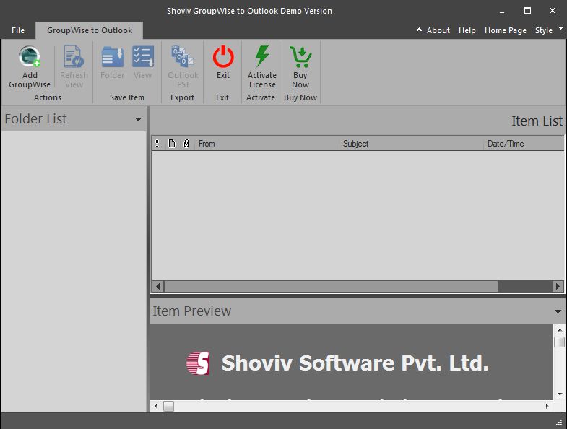Click the Add GroupWise icon
The image size is (567, 429).
pyautogui.click(x=30, y=57)
